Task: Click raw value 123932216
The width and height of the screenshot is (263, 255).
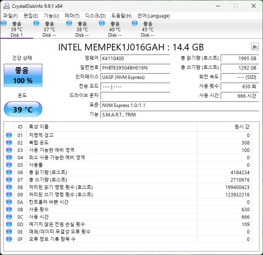Action: (x=237, y=194)
